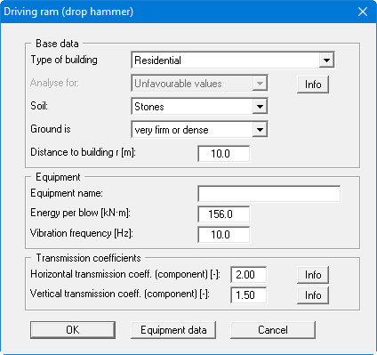Viewport: 377px width, 355px height.
Task: Close the dialog with the X icon
Action: click(363, 12)
